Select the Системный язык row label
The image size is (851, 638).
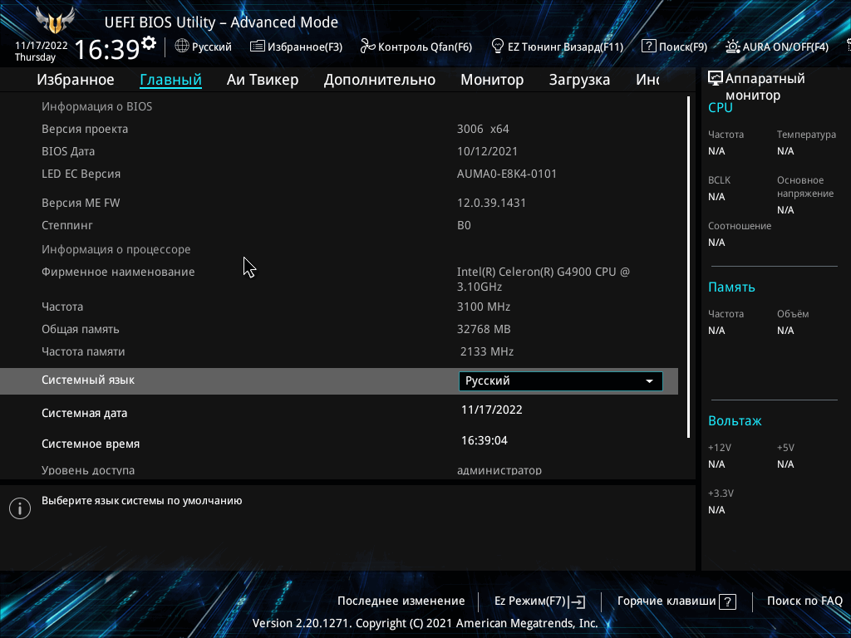88,380
